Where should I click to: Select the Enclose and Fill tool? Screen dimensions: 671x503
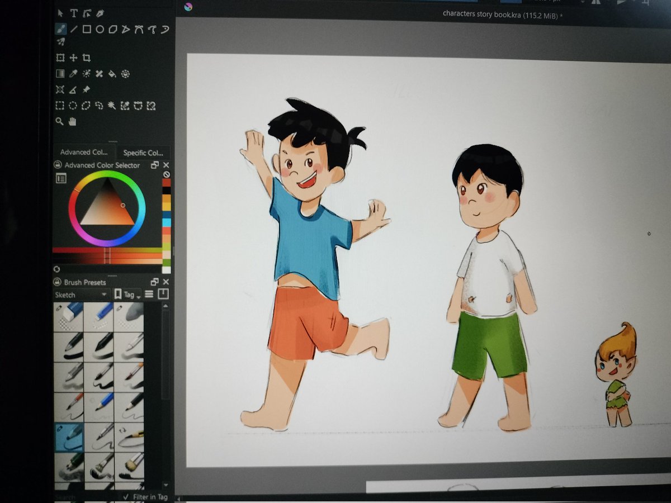125,73
